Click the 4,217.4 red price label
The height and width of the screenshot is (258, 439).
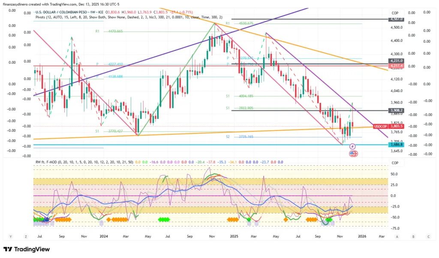tap(396, 66)
